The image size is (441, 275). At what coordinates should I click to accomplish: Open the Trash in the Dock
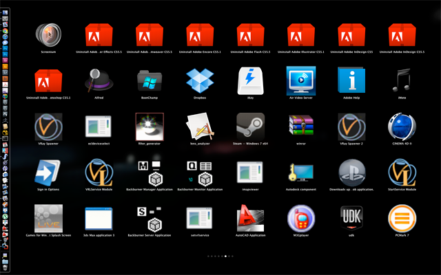coord(5,267)
